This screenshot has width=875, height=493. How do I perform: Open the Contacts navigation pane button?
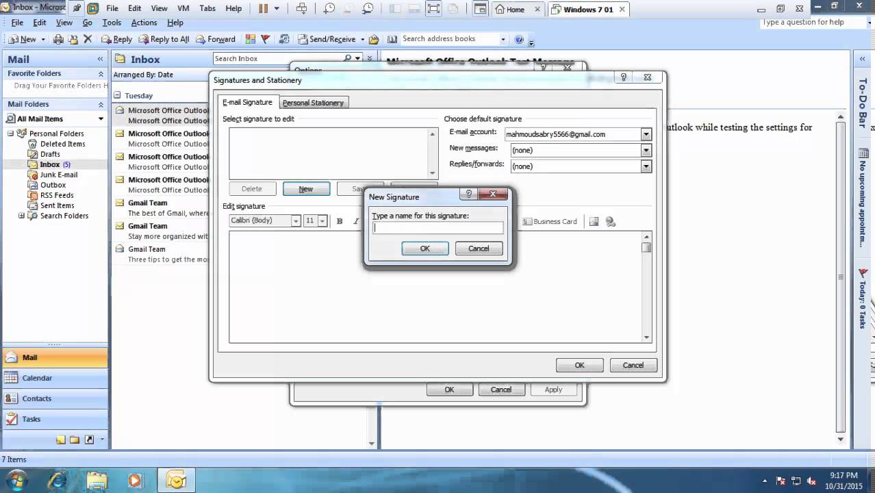click(55, 399)
